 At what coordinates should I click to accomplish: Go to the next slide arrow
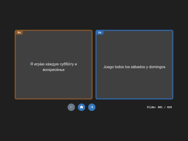(92, 107)
